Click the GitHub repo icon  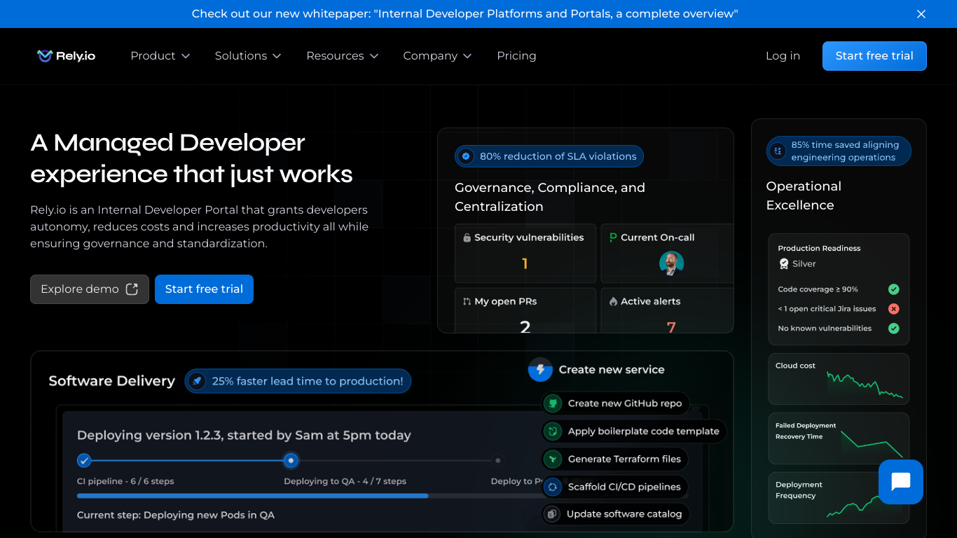coord(553,403)
